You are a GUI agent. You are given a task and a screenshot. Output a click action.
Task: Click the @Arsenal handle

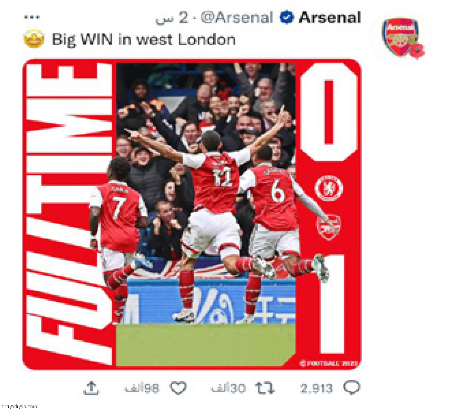(237, 18)
